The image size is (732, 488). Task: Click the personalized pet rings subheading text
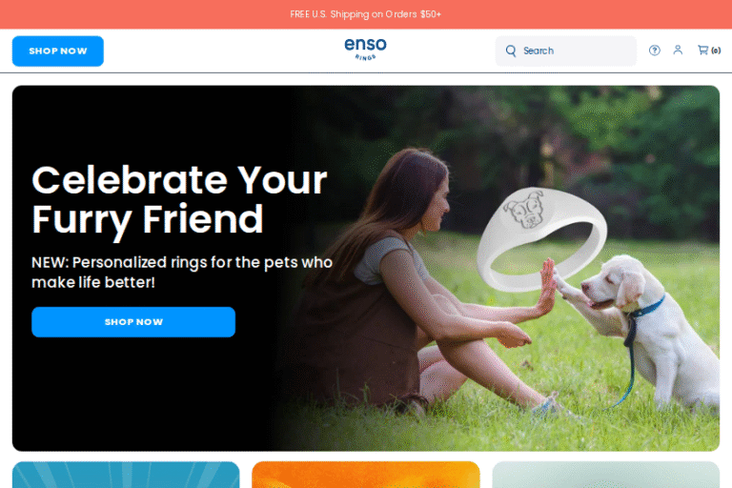[182, 273]
